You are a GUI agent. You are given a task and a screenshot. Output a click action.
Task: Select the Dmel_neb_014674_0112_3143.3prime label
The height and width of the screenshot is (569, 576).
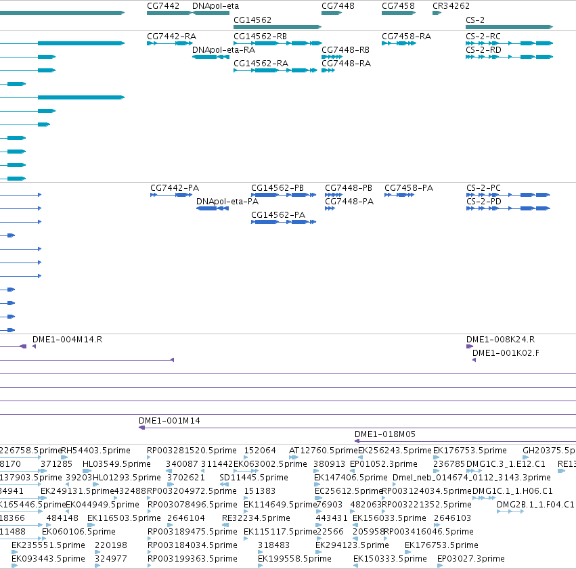click(x=472, y=478)
